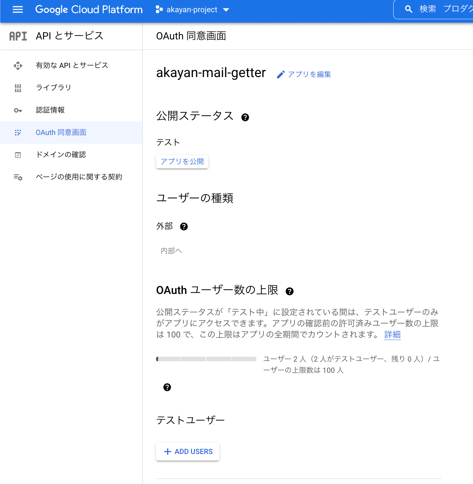Click the 検索 プロダクト search field
This screenshot has height=484, width=473.
[x=433, y=9]
